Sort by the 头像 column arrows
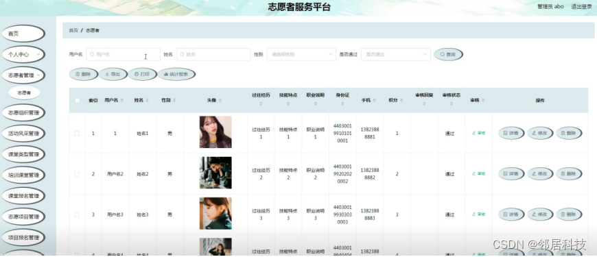 tap(220, 100)
